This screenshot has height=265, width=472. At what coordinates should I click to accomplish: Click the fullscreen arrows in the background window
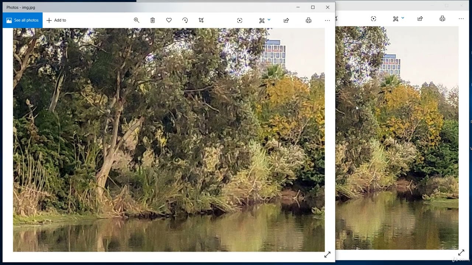tap(461, 252)
